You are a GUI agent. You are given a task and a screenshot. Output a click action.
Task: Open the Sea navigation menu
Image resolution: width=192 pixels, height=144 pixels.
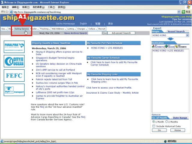[x=4, y=29]
